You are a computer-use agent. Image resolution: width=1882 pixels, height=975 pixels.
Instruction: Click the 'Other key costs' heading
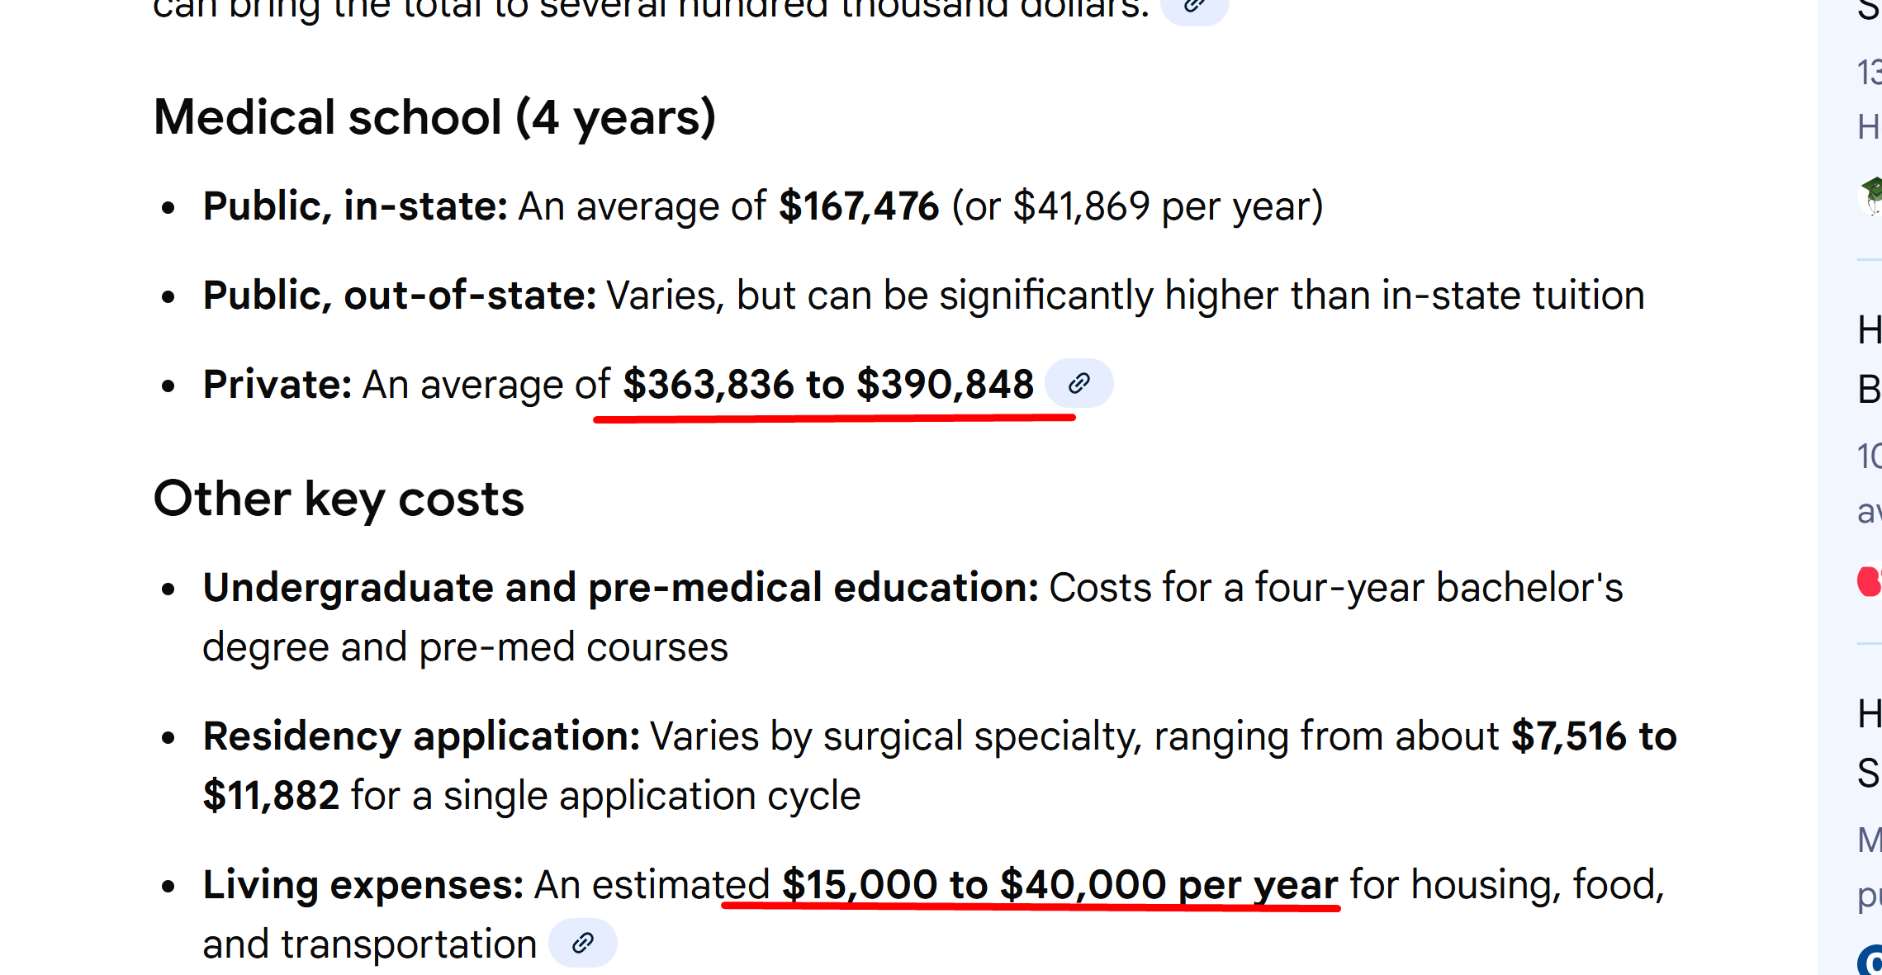pyautogui.click(x=339, y=499)
